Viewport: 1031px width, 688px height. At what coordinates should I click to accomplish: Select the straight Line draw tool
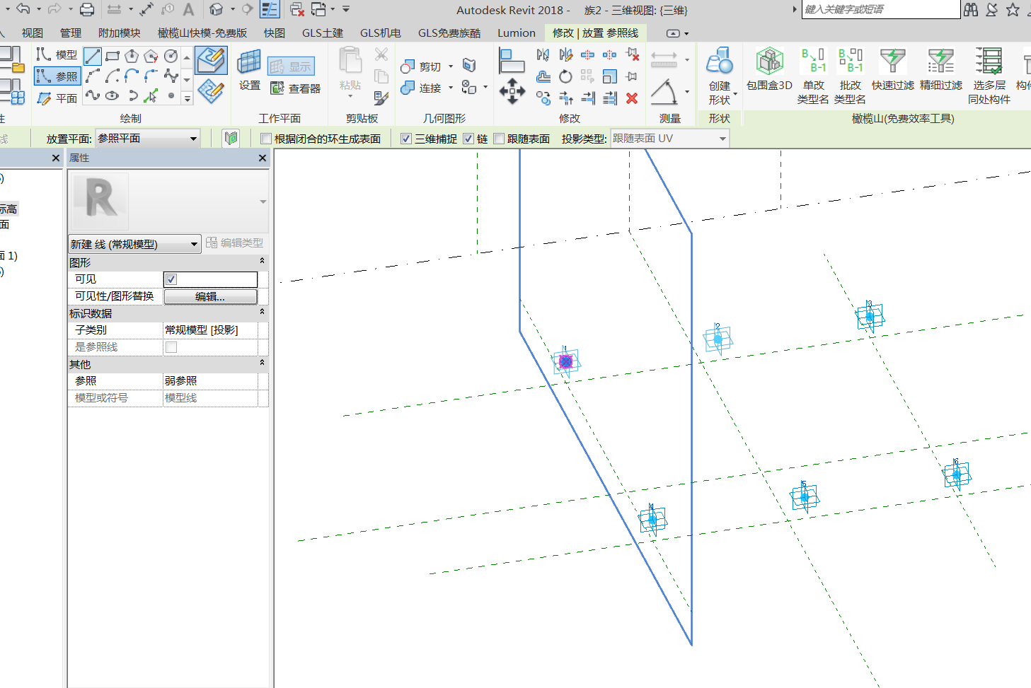92,56
